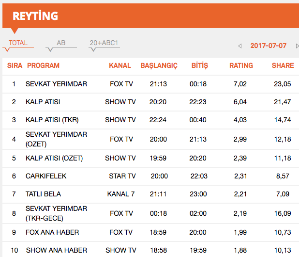This screenshot has width=299, height=257.
Task: Sort by the PROGRAM column header
Action: [43, 65]
